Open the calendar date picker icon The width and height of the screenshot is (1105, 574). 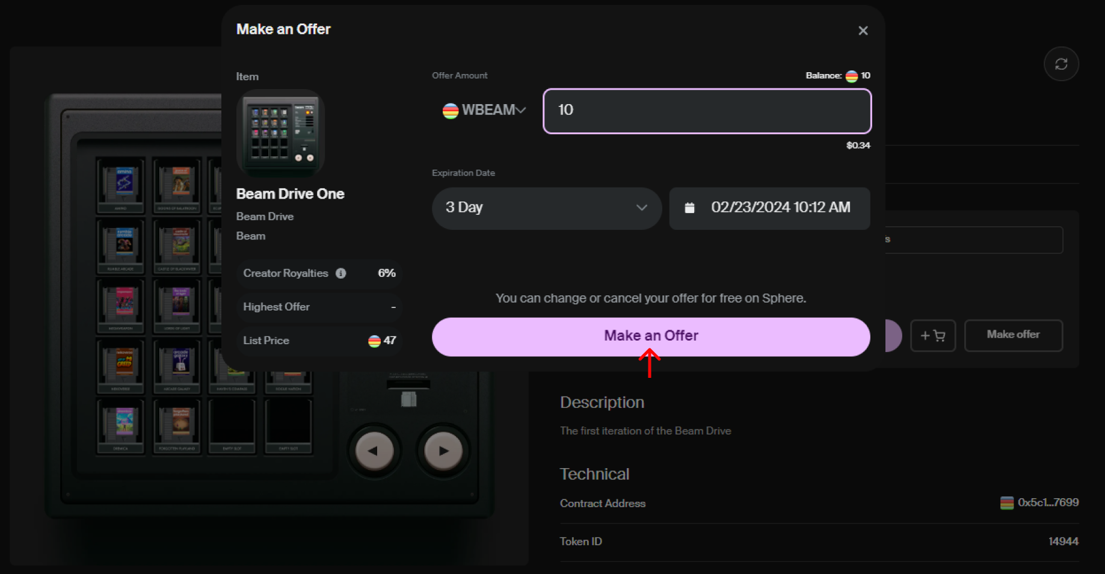[x=689, y=208]
